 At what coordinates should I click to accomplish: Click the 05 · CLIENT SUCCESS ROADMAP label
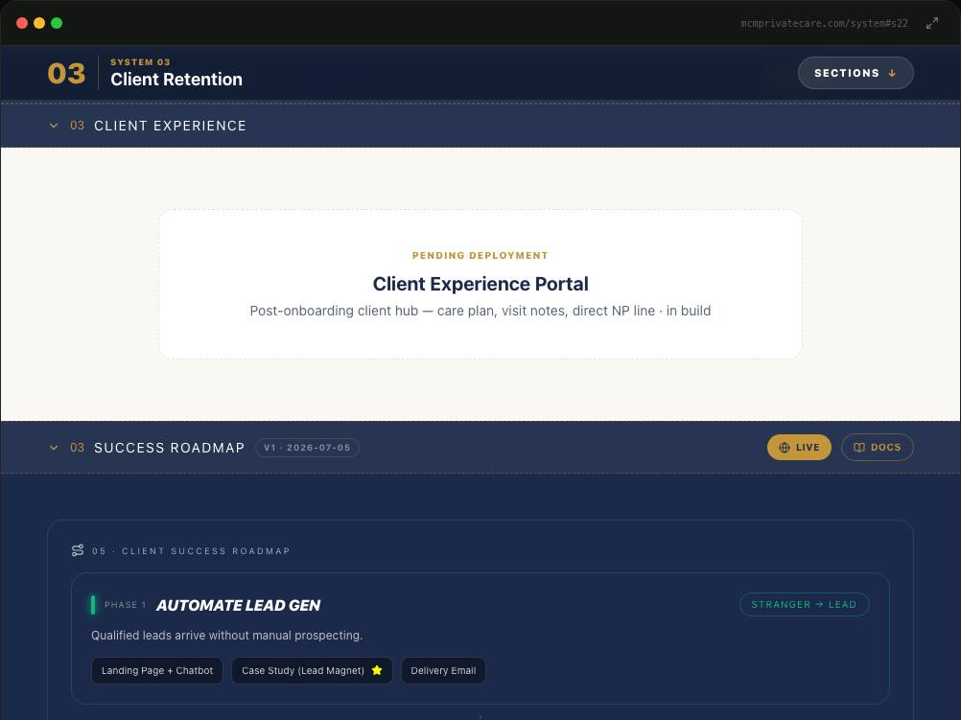pos(191,551)
